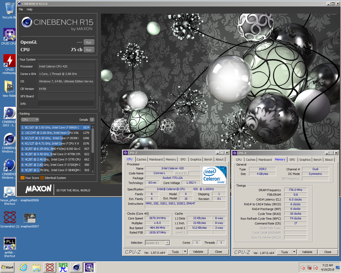The image size is (341, 273).
Task: Click Close button in left CPU-Z window
Action: [x=218, y=252]
